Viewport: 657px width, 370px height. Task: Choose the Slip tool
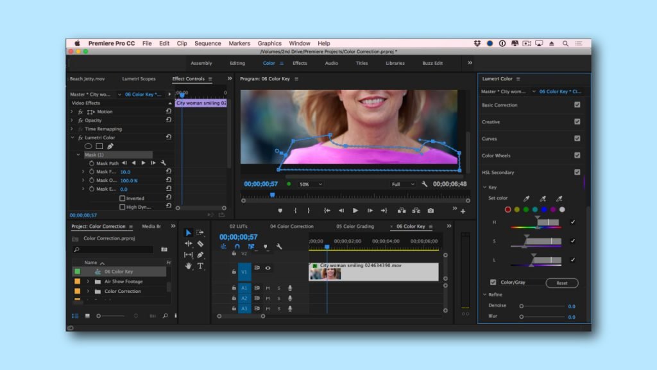click(x=188, y=254)
